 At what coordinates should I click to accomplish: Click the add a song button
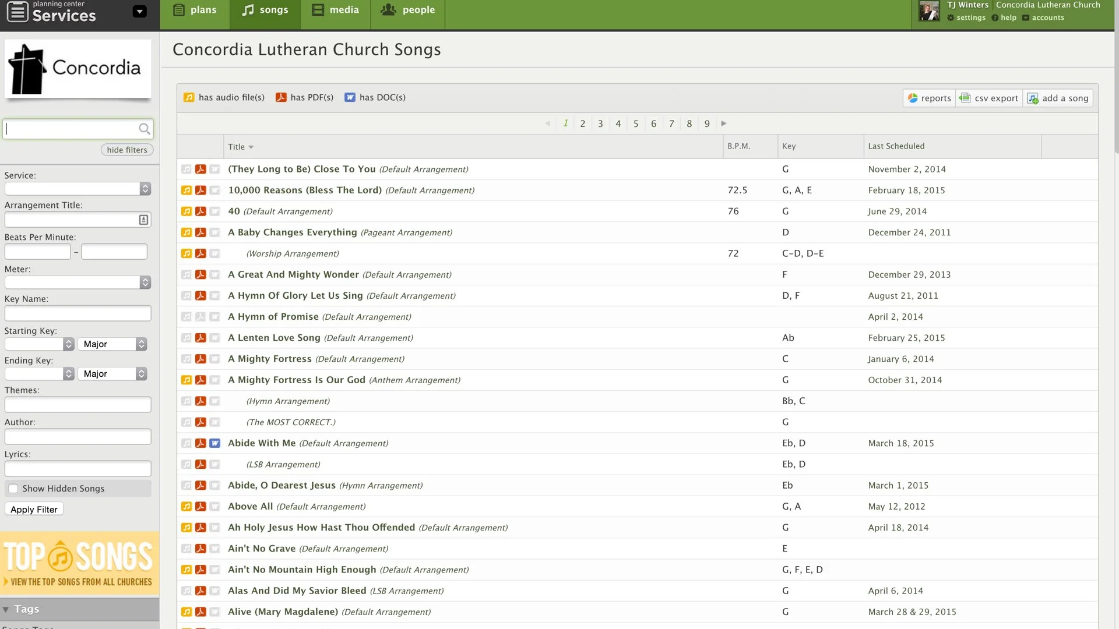1058,98
